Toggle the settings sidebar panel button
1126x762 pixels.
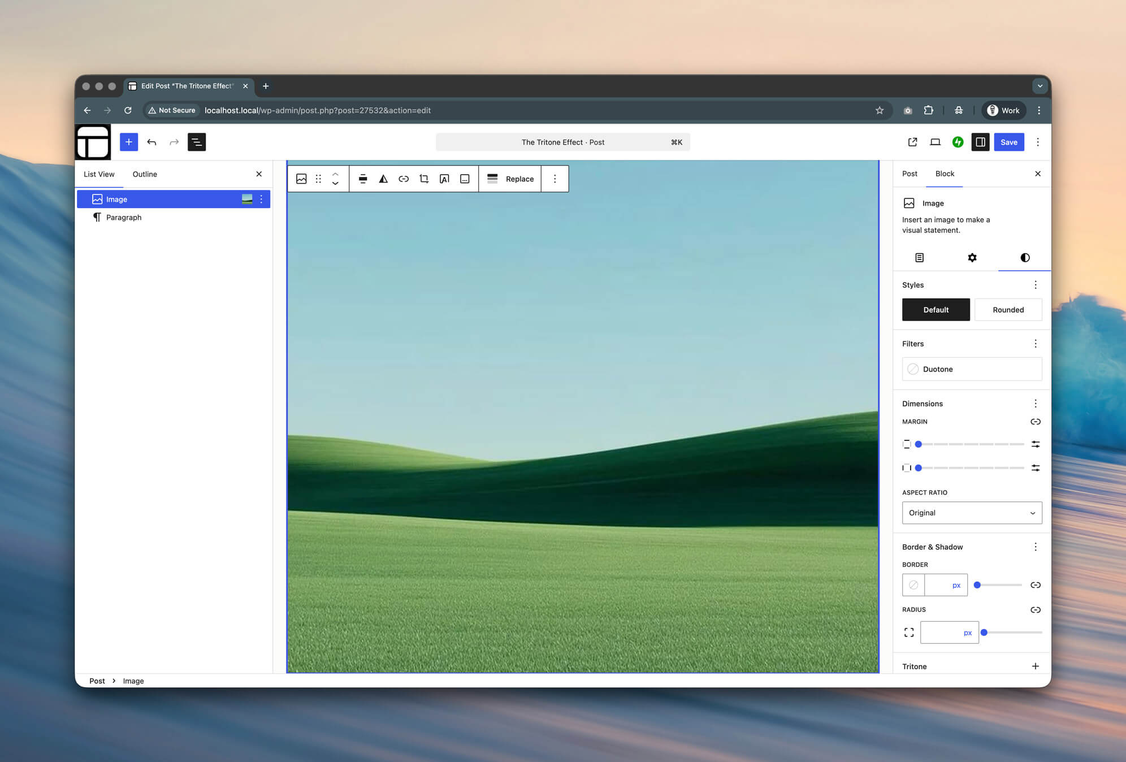coord(980,142)
